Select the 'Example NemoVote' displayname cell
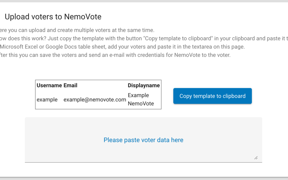 coord(141,99)
